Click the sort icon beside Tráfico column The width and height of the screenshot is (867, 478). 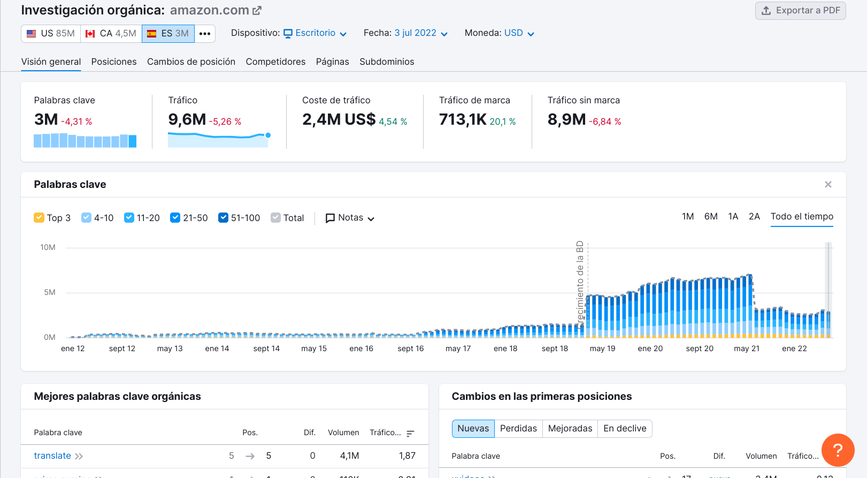pyautogui.click(x=410, y=433)
